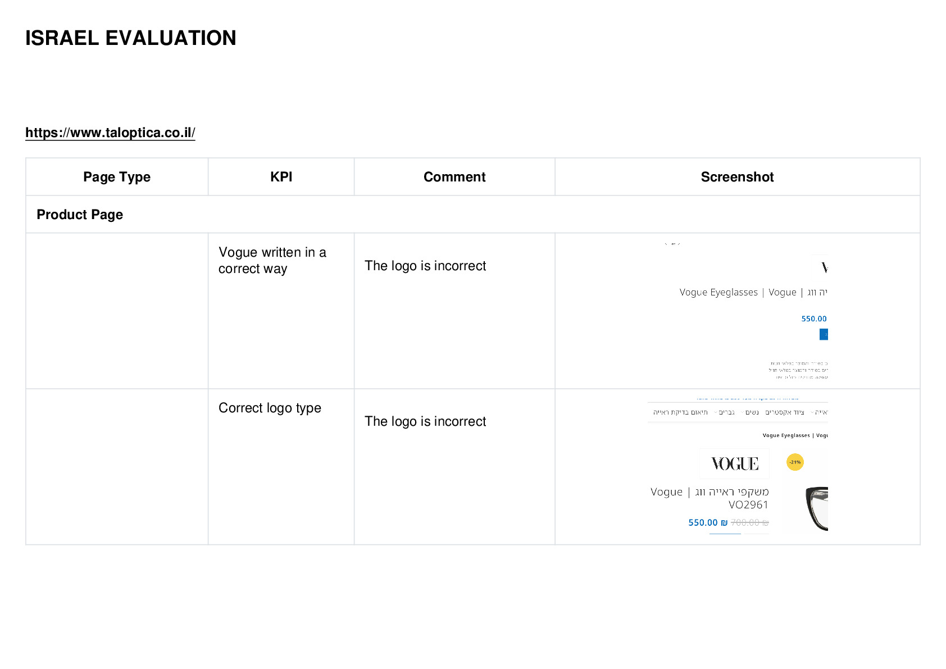Click the 550.00 price in the first screenshot
This screenshot has width=946, height=669.
(814, 318)
